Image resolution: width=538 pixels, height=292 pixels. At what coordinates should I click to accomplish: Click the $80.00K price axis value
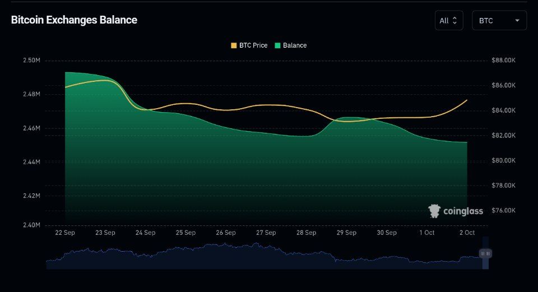tap(503, 161)
